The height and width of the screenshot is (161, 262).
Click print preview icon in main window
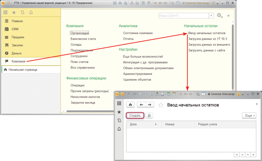[x=125, y=3]
